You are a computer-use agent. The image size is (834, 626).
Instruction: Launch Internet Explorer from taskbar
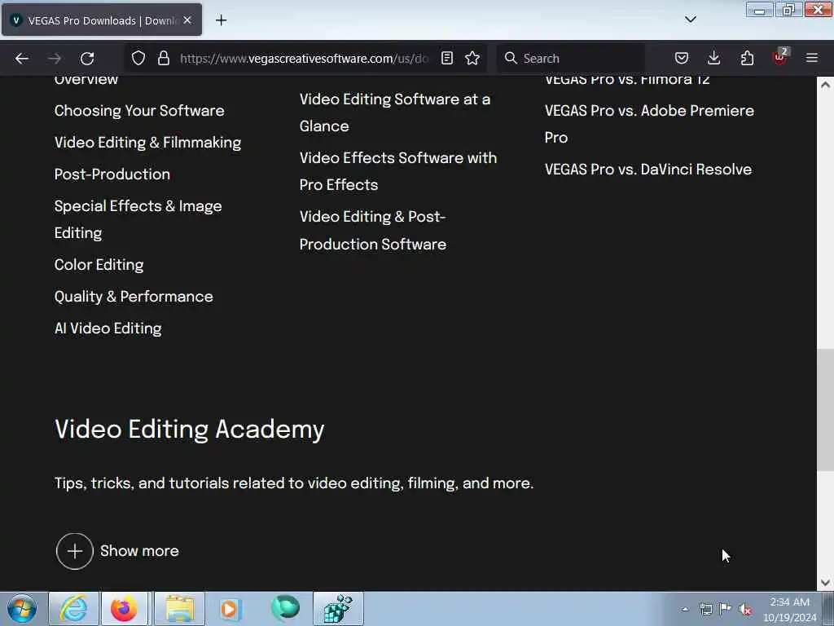click(x=73, y=608)
